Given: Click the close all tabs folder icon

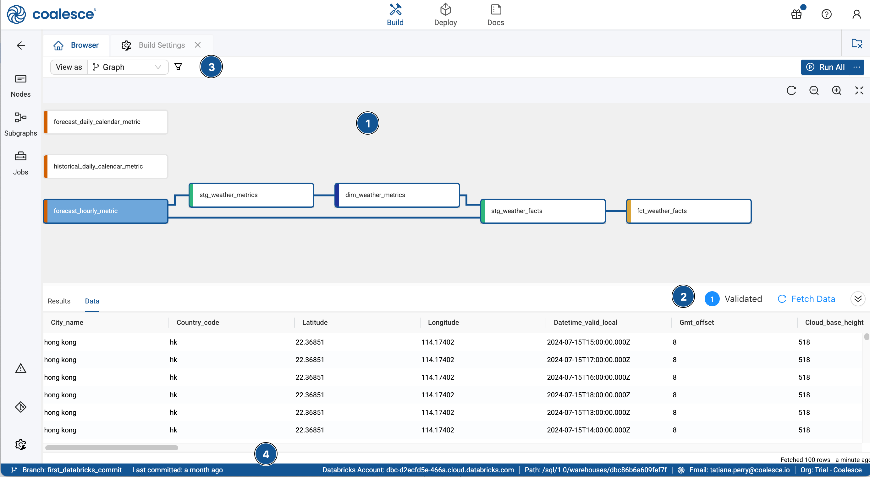Looking at the screenshot, I should coord(856,44).
